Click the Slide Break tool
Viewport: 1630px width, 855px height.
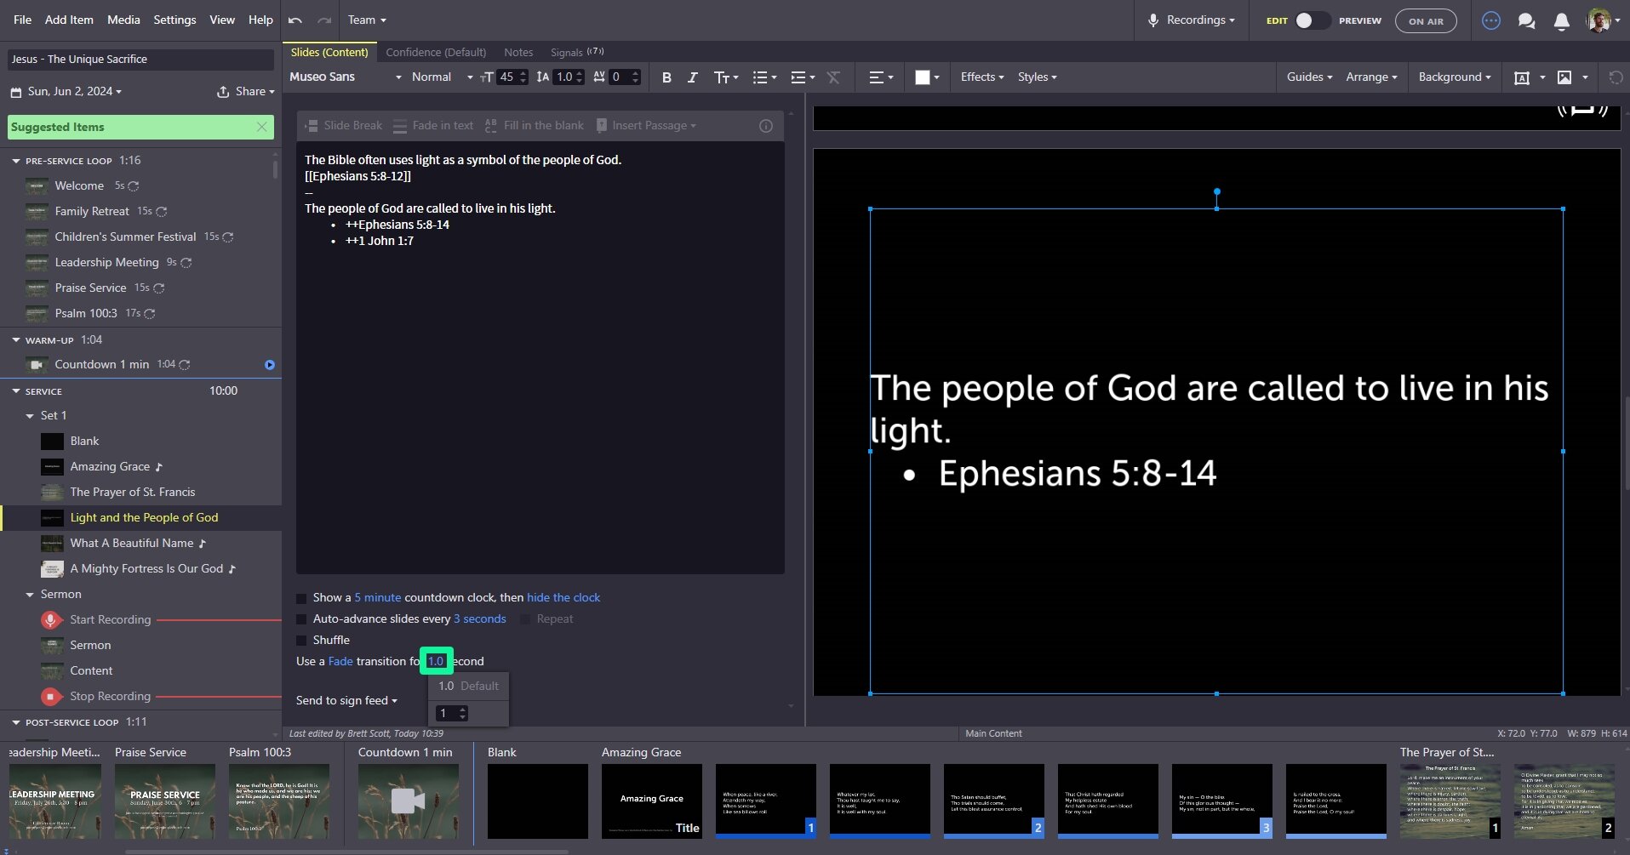344,126
